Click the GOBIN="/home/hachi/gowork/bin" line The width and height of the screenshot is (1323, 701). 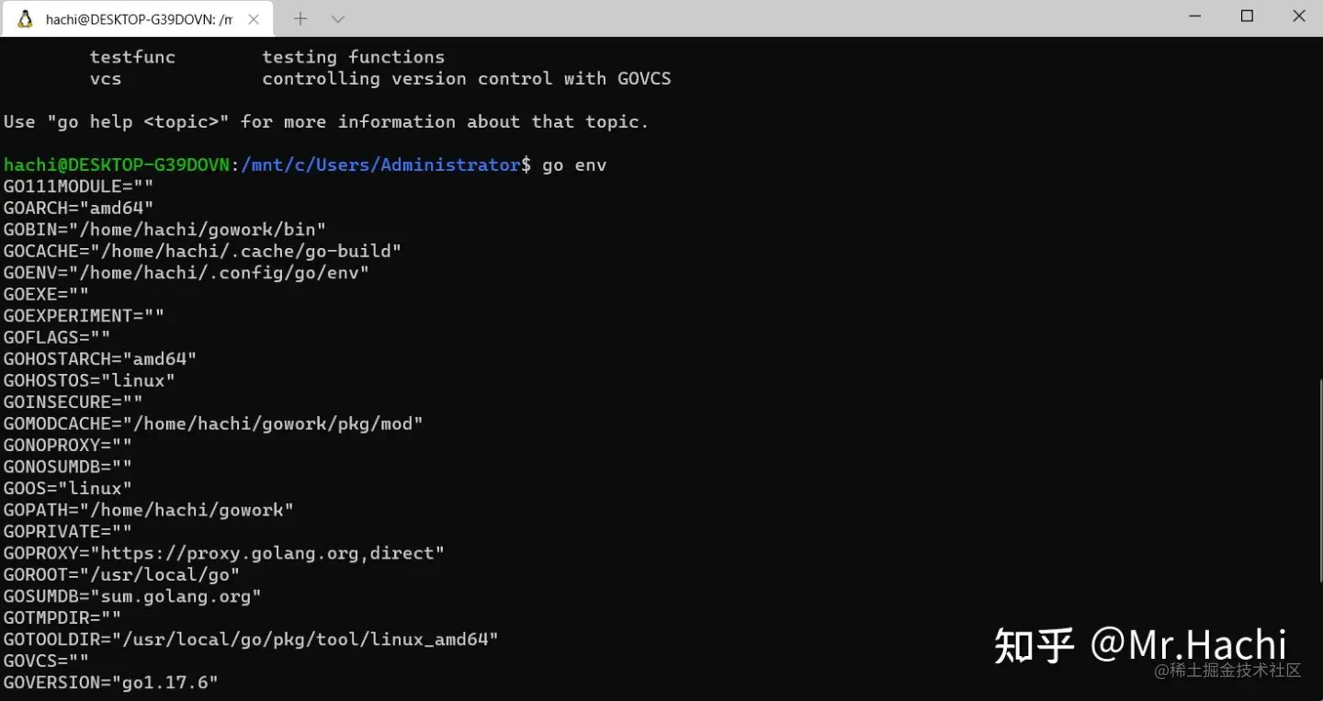click(165, 230)
